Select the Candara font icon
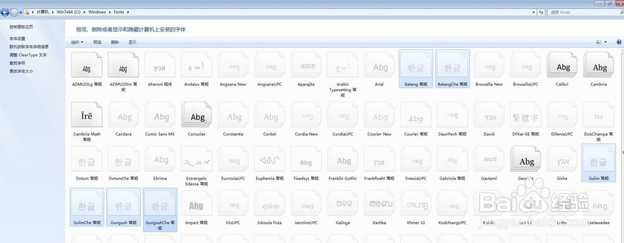 pyautogui.click(x=124, y=115)
